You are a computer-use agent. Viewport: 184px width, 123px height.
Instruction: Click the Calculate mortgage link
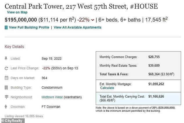[x=107, y=88]
